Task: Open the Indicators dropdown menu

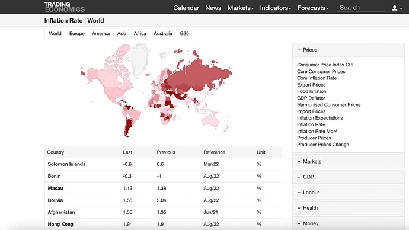Action: (x=276, y=8)
